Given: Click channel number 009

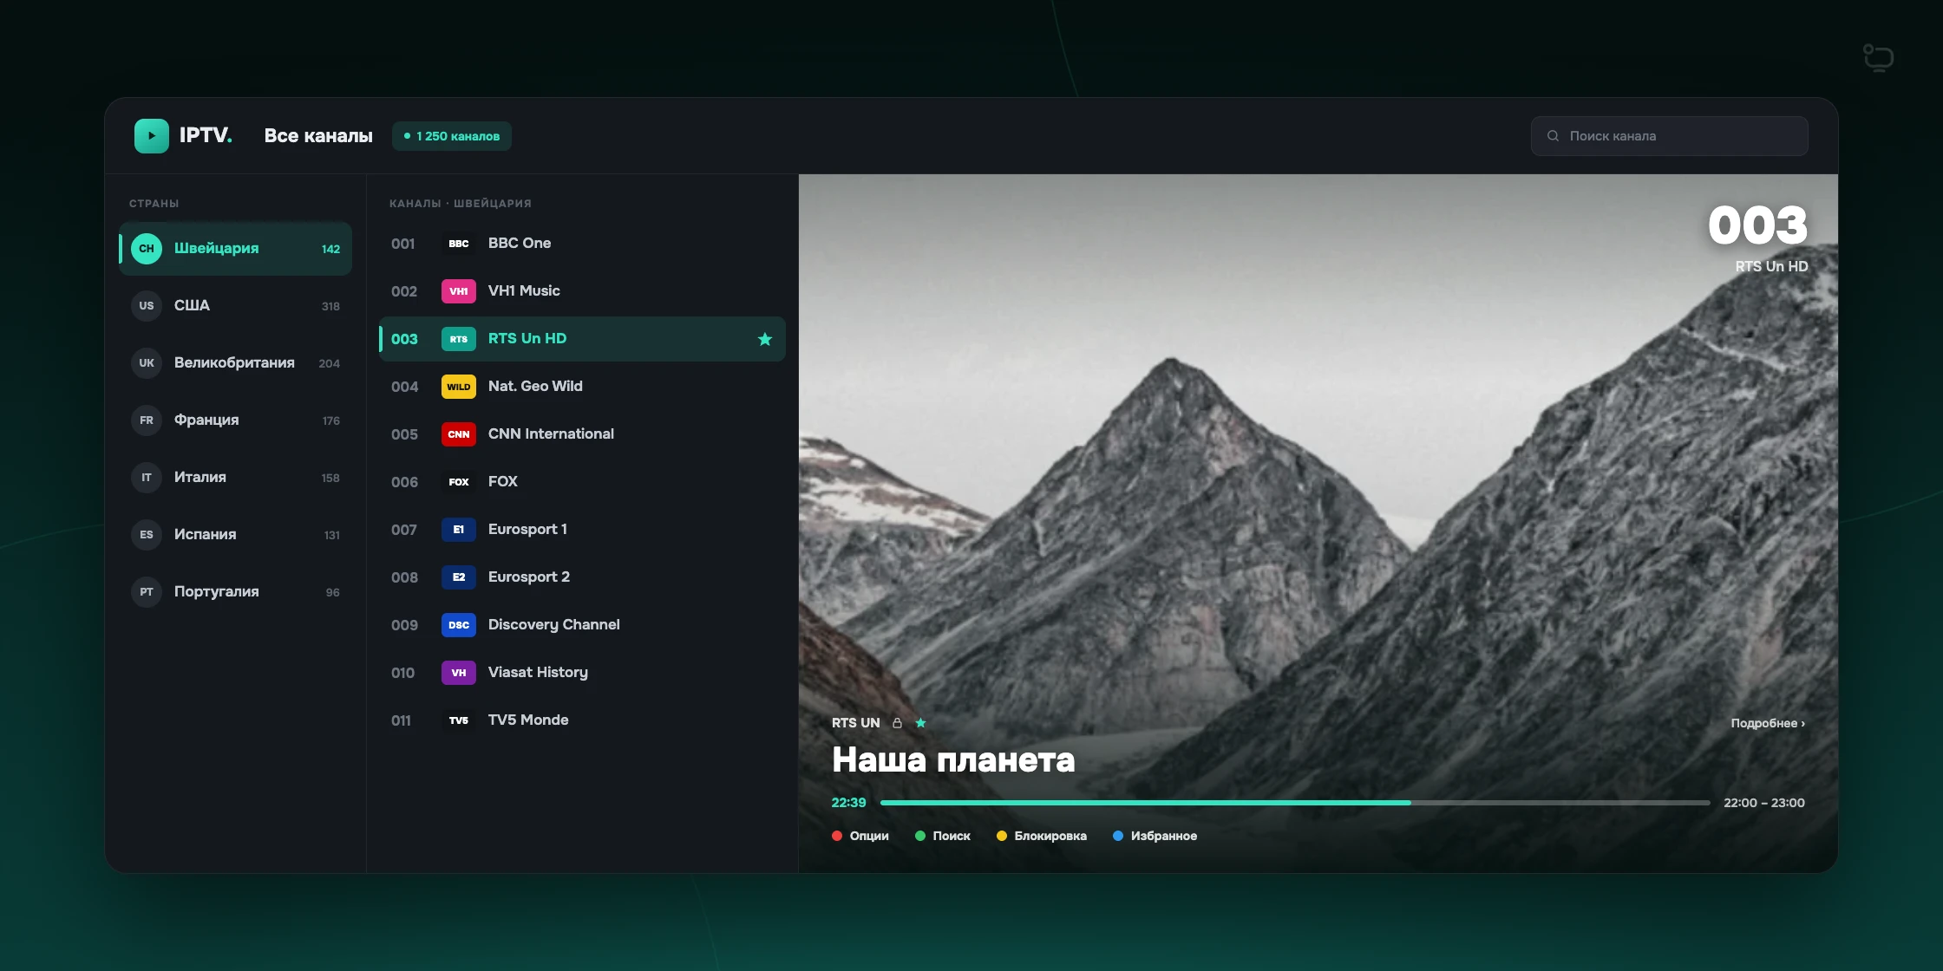Looking at the screenshot, I should point(404,625).
